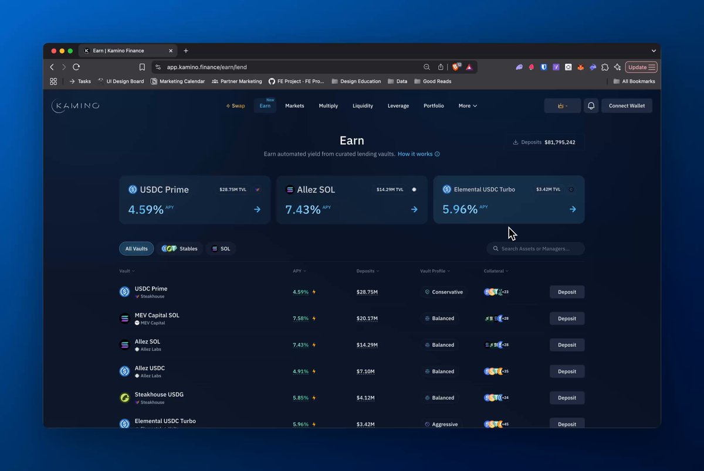This screenshot has height=471, width=704.
Task: Go to the Leverage tab
Action: (x=398, y=106)
